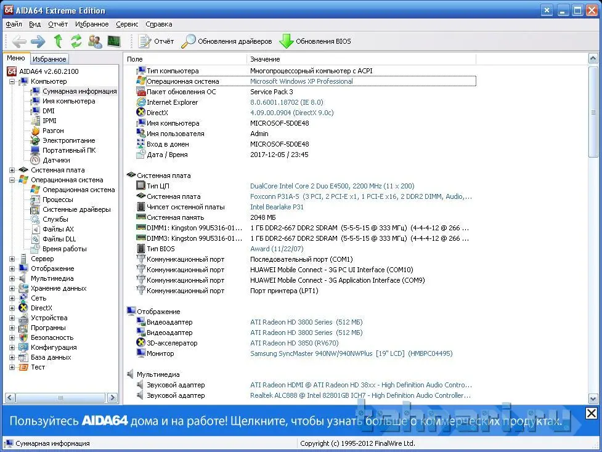
Task: Open the Избранное menu in menu bar
Action: [x=92, y=24]
